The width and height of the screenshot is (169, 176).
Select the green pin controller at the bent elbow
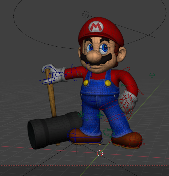tap(125, 85)
